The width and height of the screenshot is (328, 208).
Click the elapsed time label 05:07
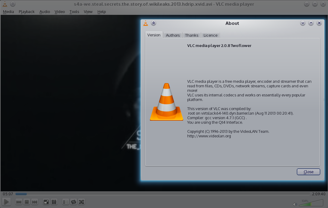tap(8, 194)
